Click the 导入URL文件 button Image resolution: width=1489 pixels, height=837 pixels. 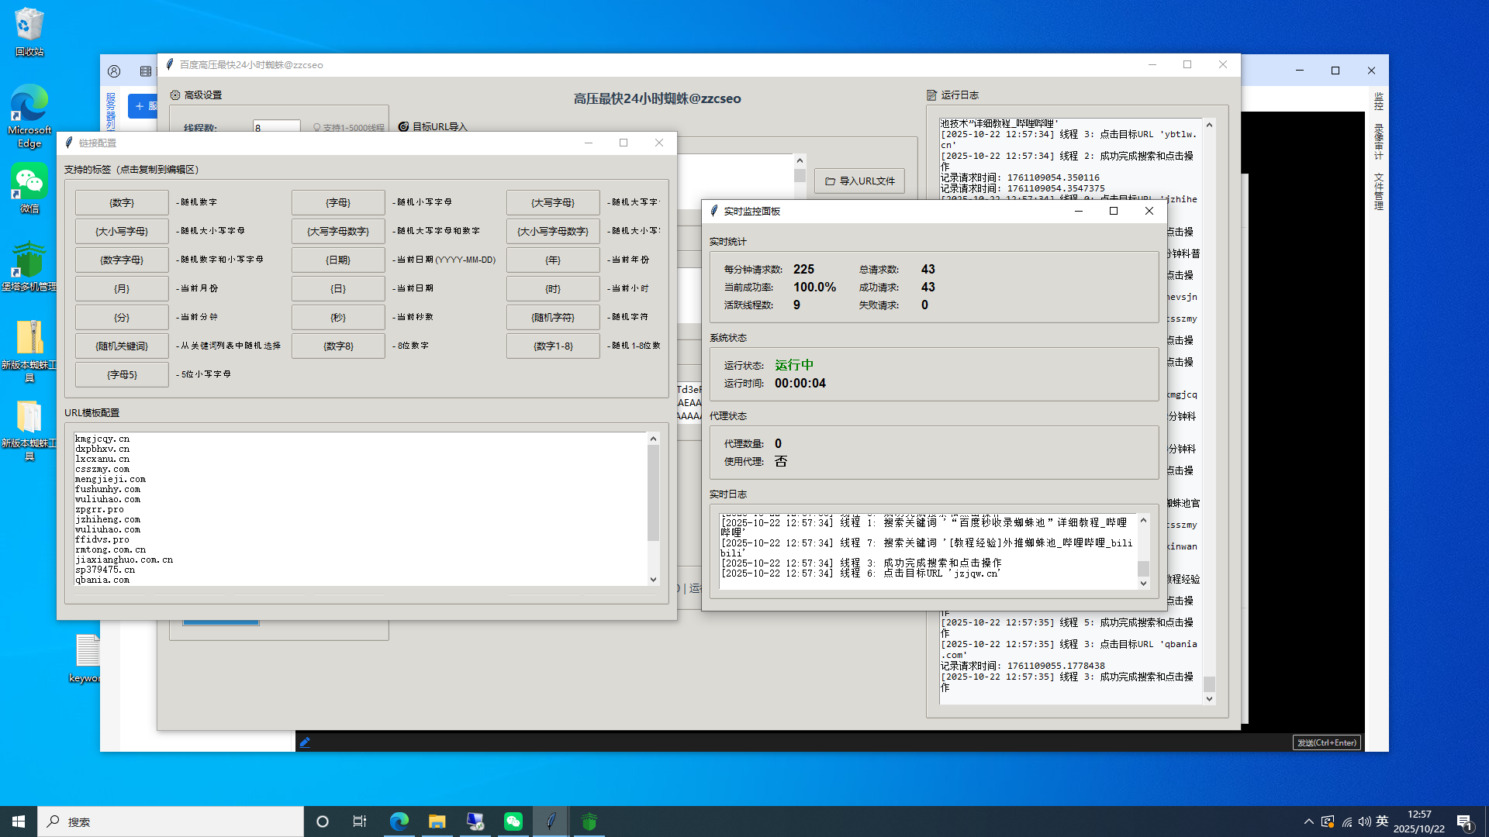(x=859, y=181)
